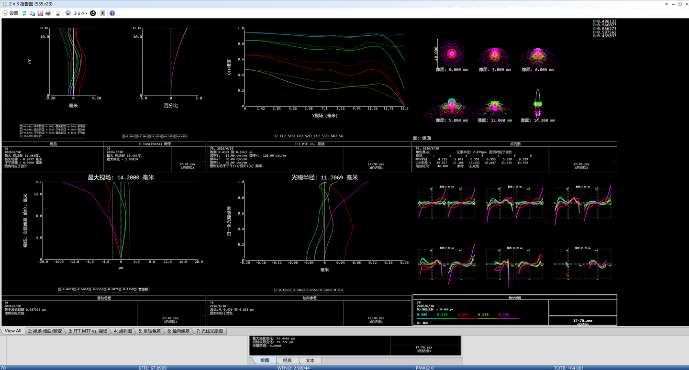Click the longitudinal aberration plot titled 光瞳半径
Screen dimensions: 689x370
(324, 220)
